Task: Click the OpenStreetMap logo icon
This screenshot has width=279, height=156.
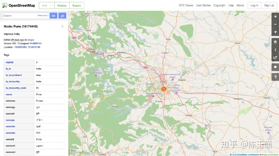Action: point(5,5)
